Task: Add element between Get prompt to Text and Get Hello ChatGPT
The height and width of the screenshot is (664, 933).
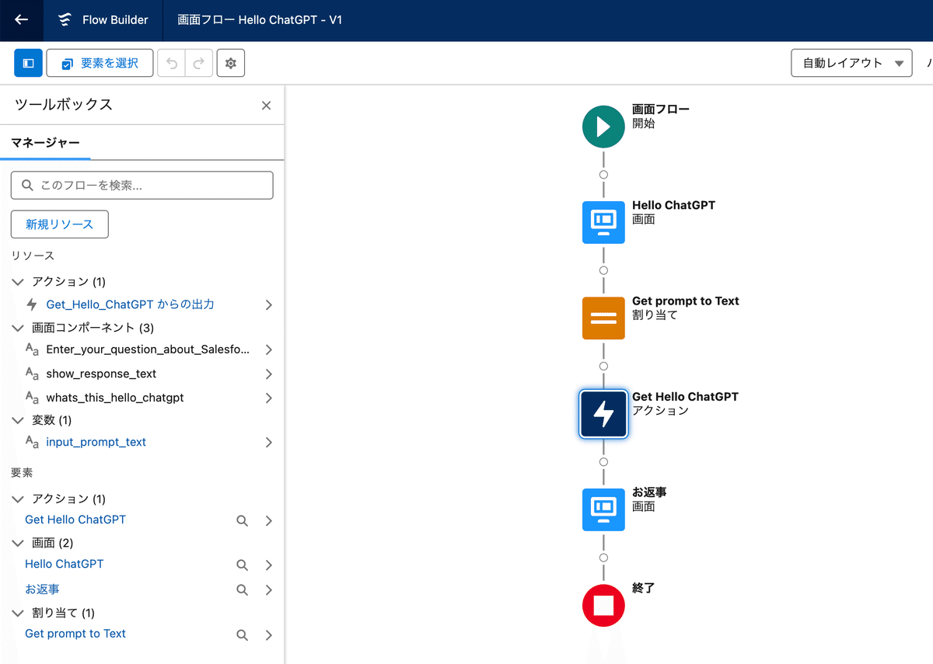Action: pos(603,366)
